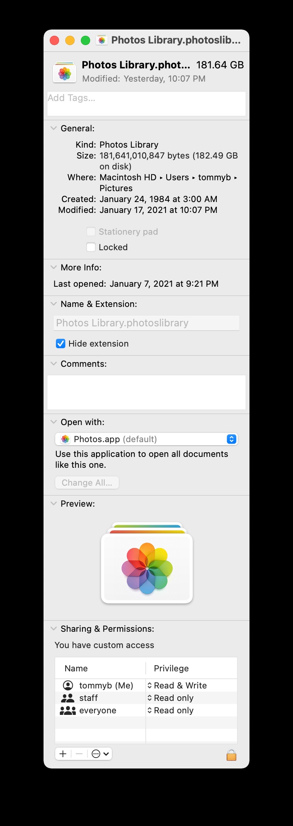The width and height of the screenshot is (293, 826).
Task: Toggle the Stationery pad checkbox
Action: [x=91, y=232]
